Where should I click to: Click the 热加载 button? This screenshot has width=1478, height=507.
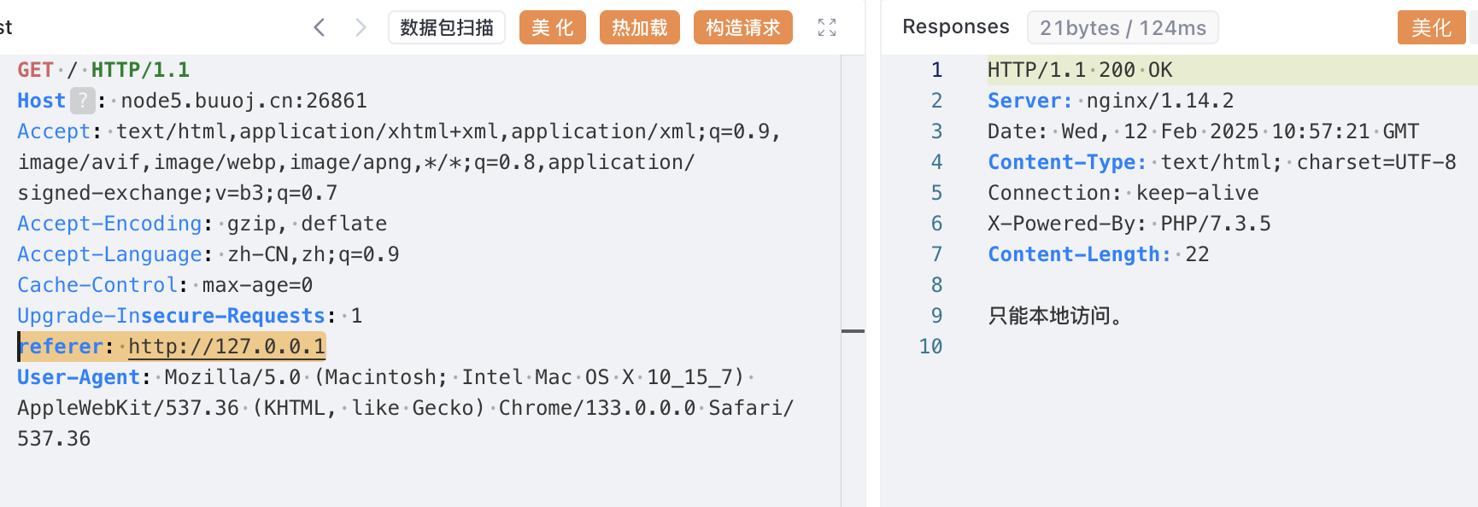coord(639,27)
